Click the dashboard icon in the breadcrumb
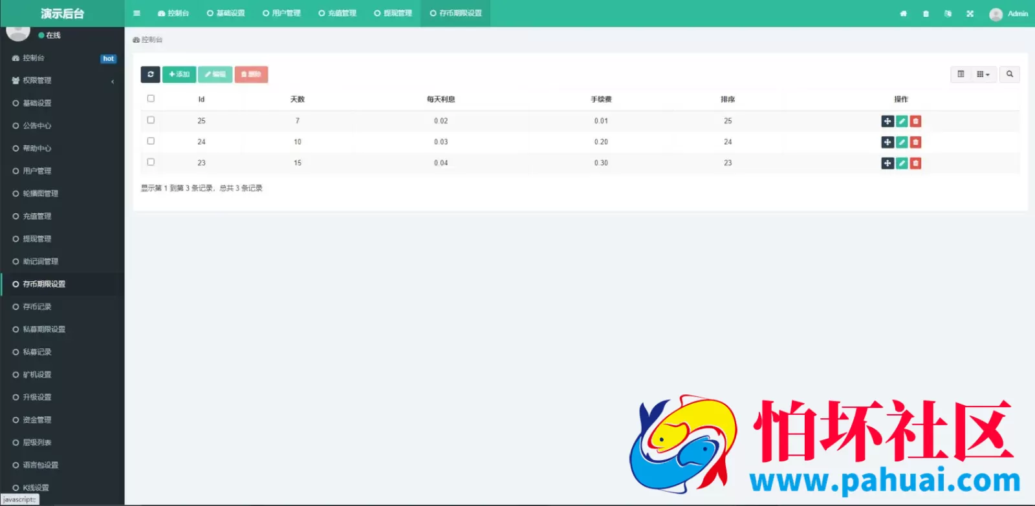 point(136,40)
